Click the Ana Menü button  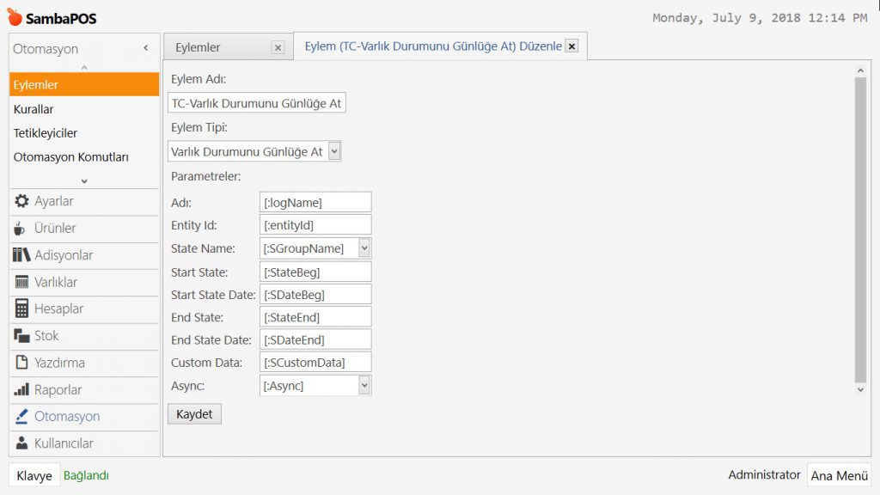pos(839,475)
